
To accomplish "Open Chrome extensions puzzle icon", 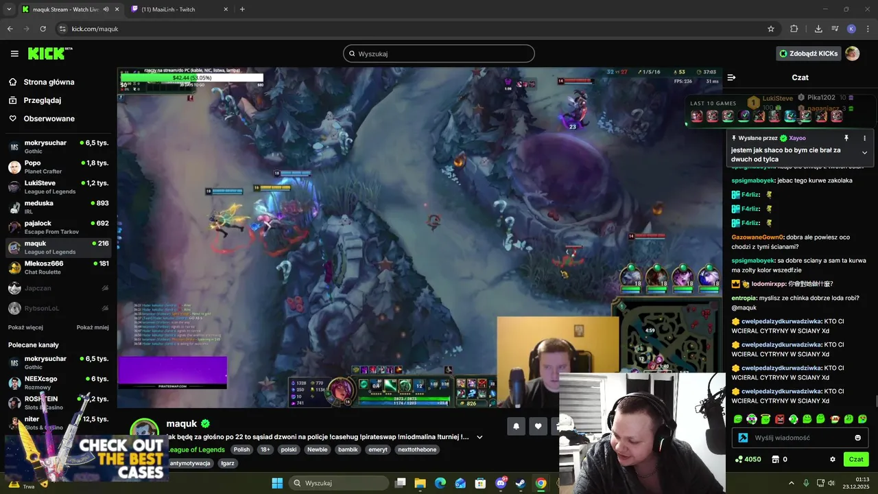I will pos(794,29).
